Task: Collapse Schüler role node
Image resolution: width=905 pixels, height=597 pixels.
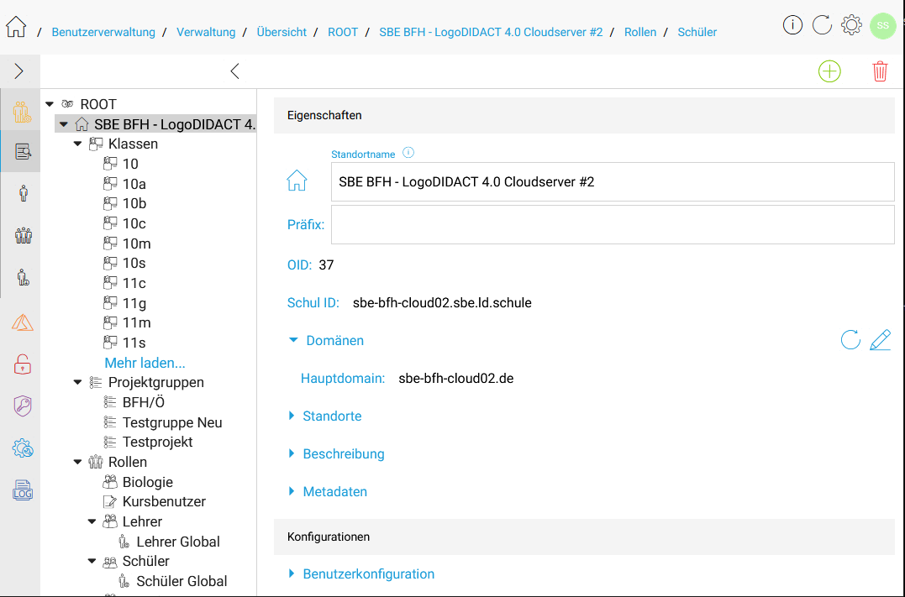Action: click(92, 561)
